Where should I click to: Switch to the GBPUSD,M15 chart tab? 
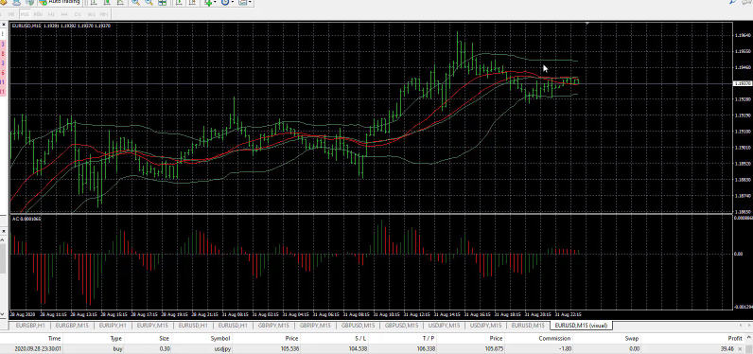point(402,326)
